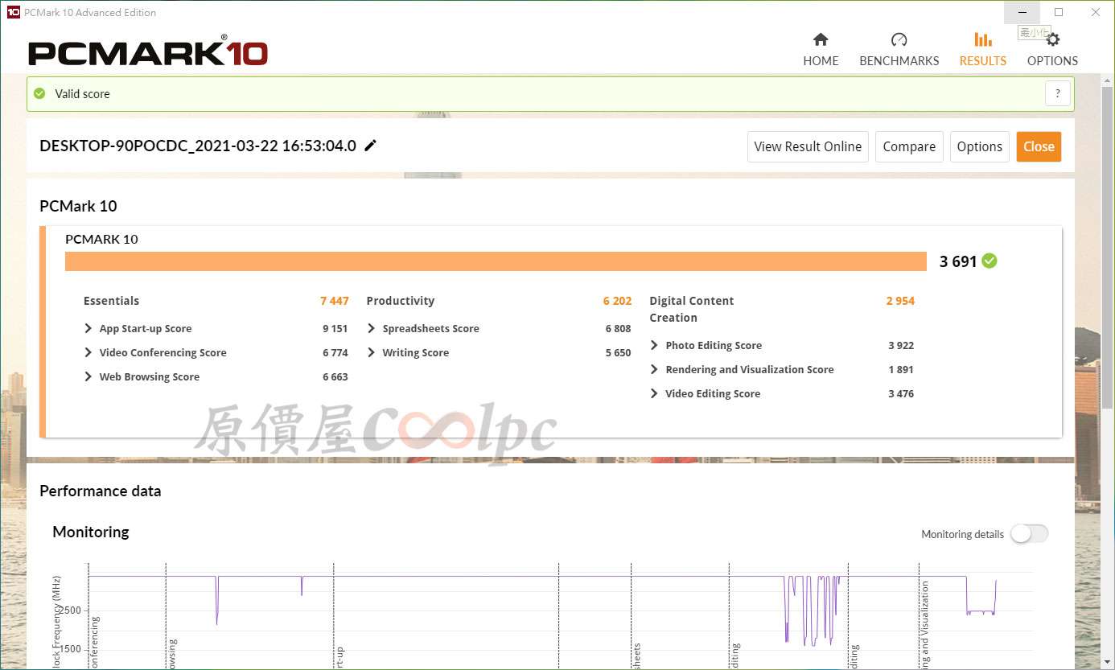Switch to the BENCHMARKS tab

pos(899,50)
